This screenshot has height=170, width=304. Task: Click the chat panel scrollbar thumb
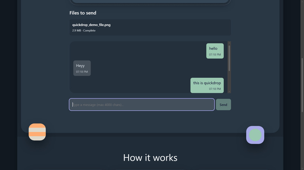(229, 58)
